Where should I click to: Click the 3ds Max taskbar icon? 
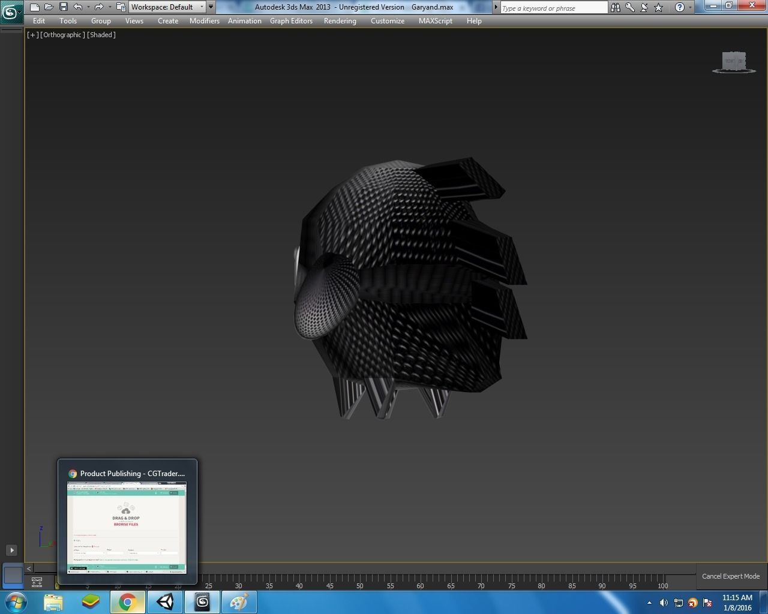coord(202,602)
